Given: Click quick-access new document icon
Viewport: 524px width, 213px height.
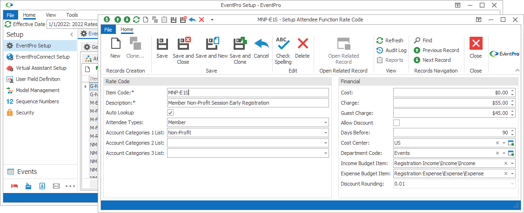Looking at the screenshot, I should pos(145,20).
